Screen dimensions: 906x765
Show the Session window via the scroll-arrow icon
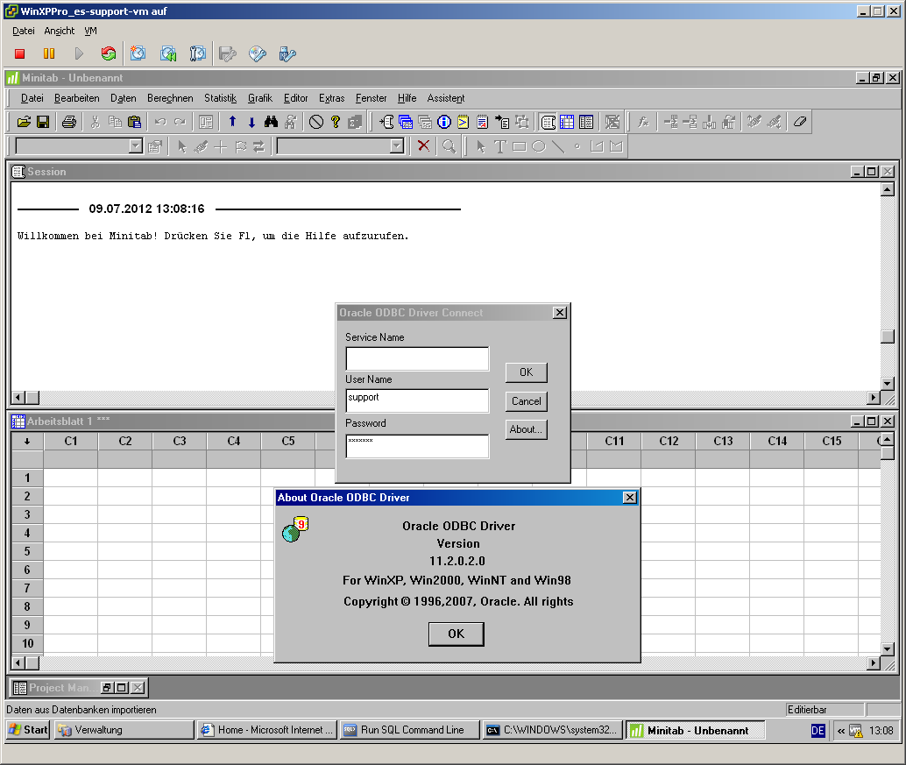pyautogui.click(x=386, y=122)
